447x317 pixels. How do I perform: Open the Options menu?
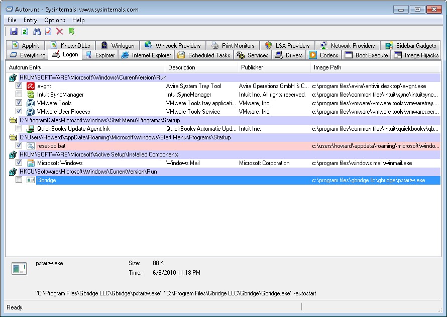[55, 20]
